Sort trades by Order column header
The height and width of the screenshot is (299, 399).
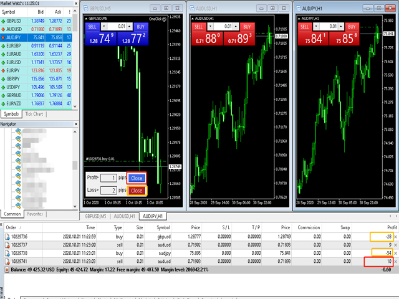pyautogui.click(x=24, y=227)
